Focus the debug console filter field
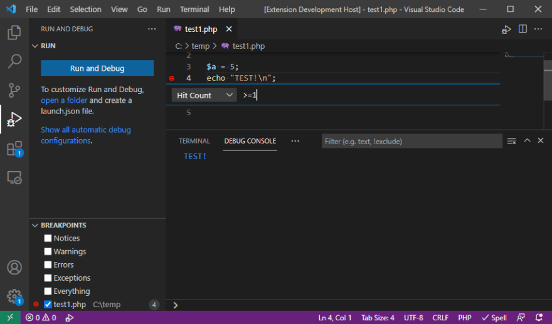 (x=412, y=141)
